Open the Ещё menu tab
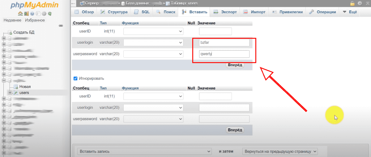Screen dimensions: 371x157 [350, 12]
